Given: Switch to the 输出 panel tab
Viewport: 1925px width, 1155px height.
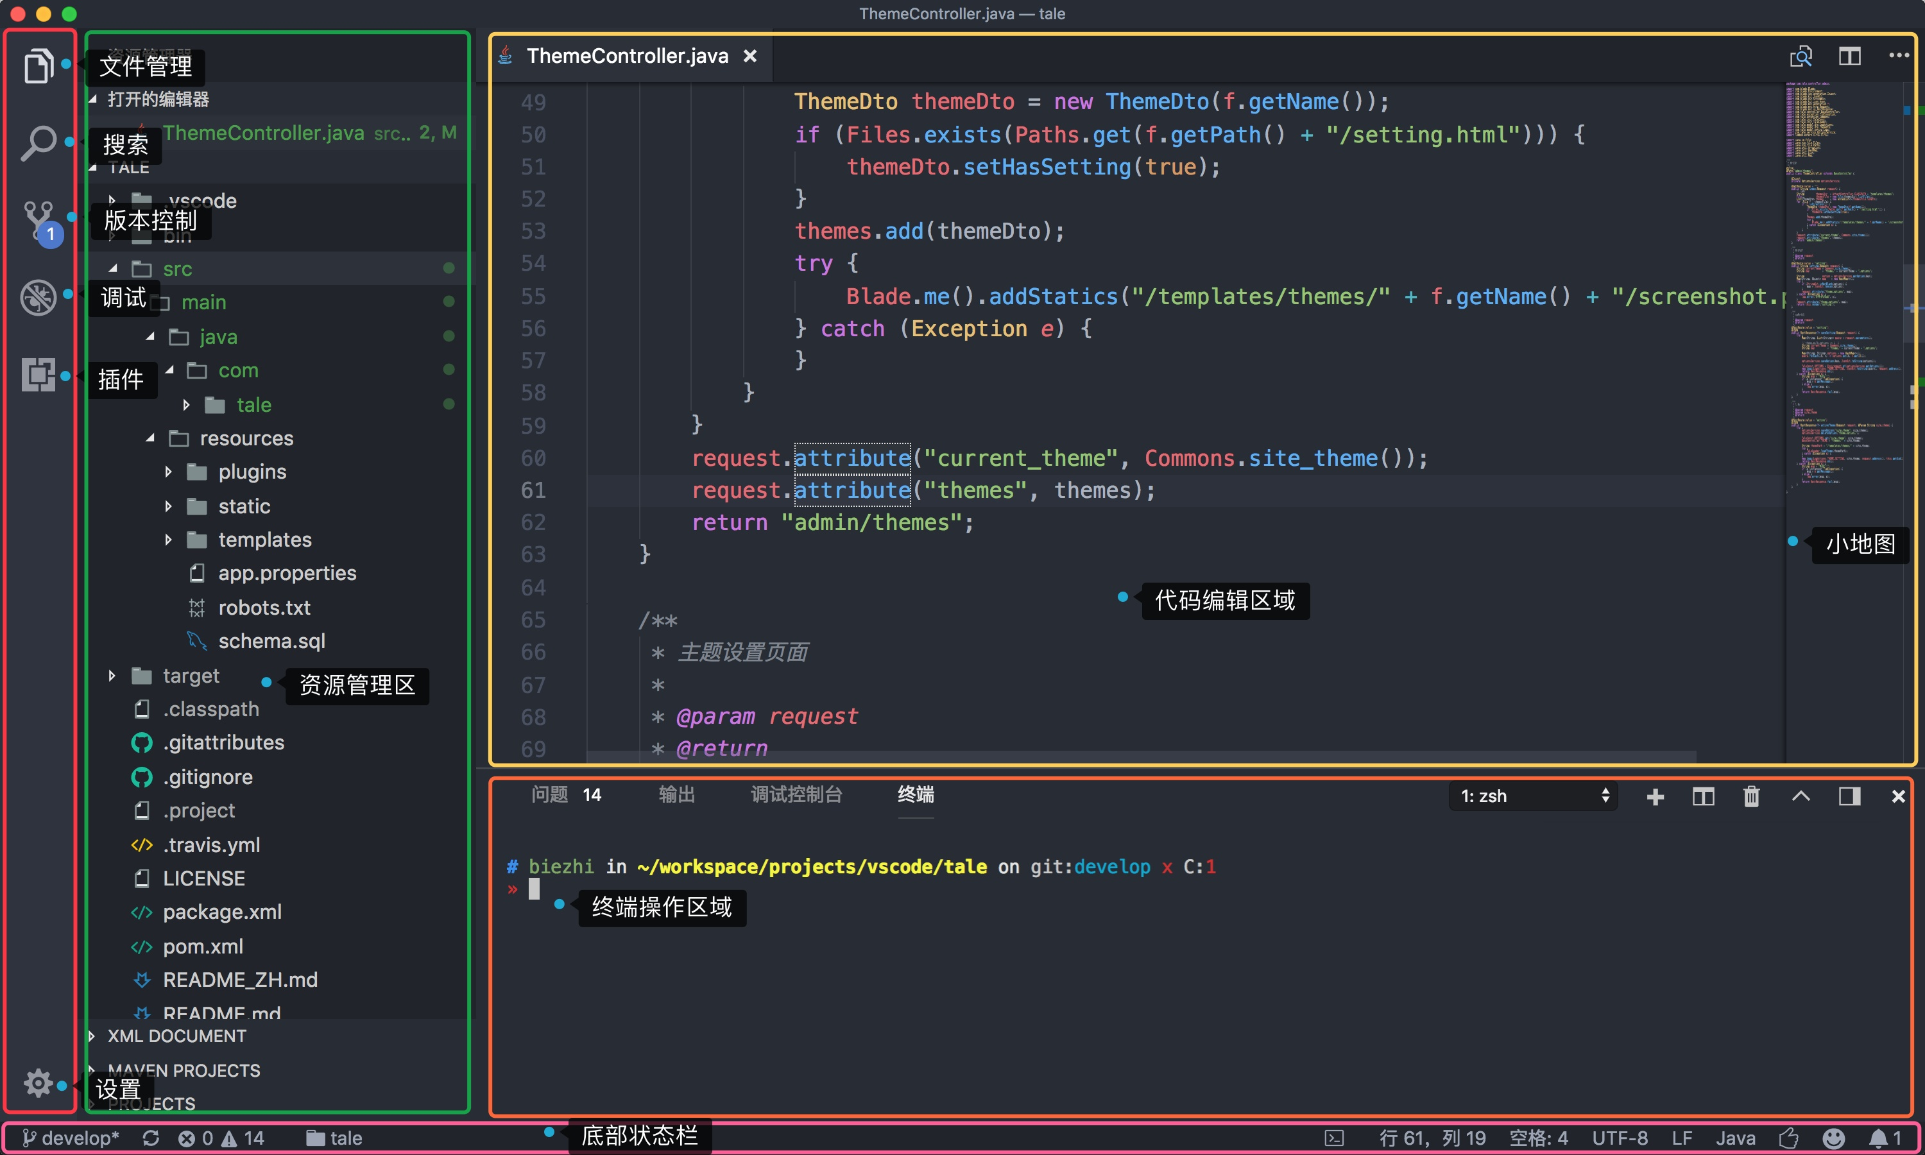Looking at the screenshot, I should click(676, 794).
